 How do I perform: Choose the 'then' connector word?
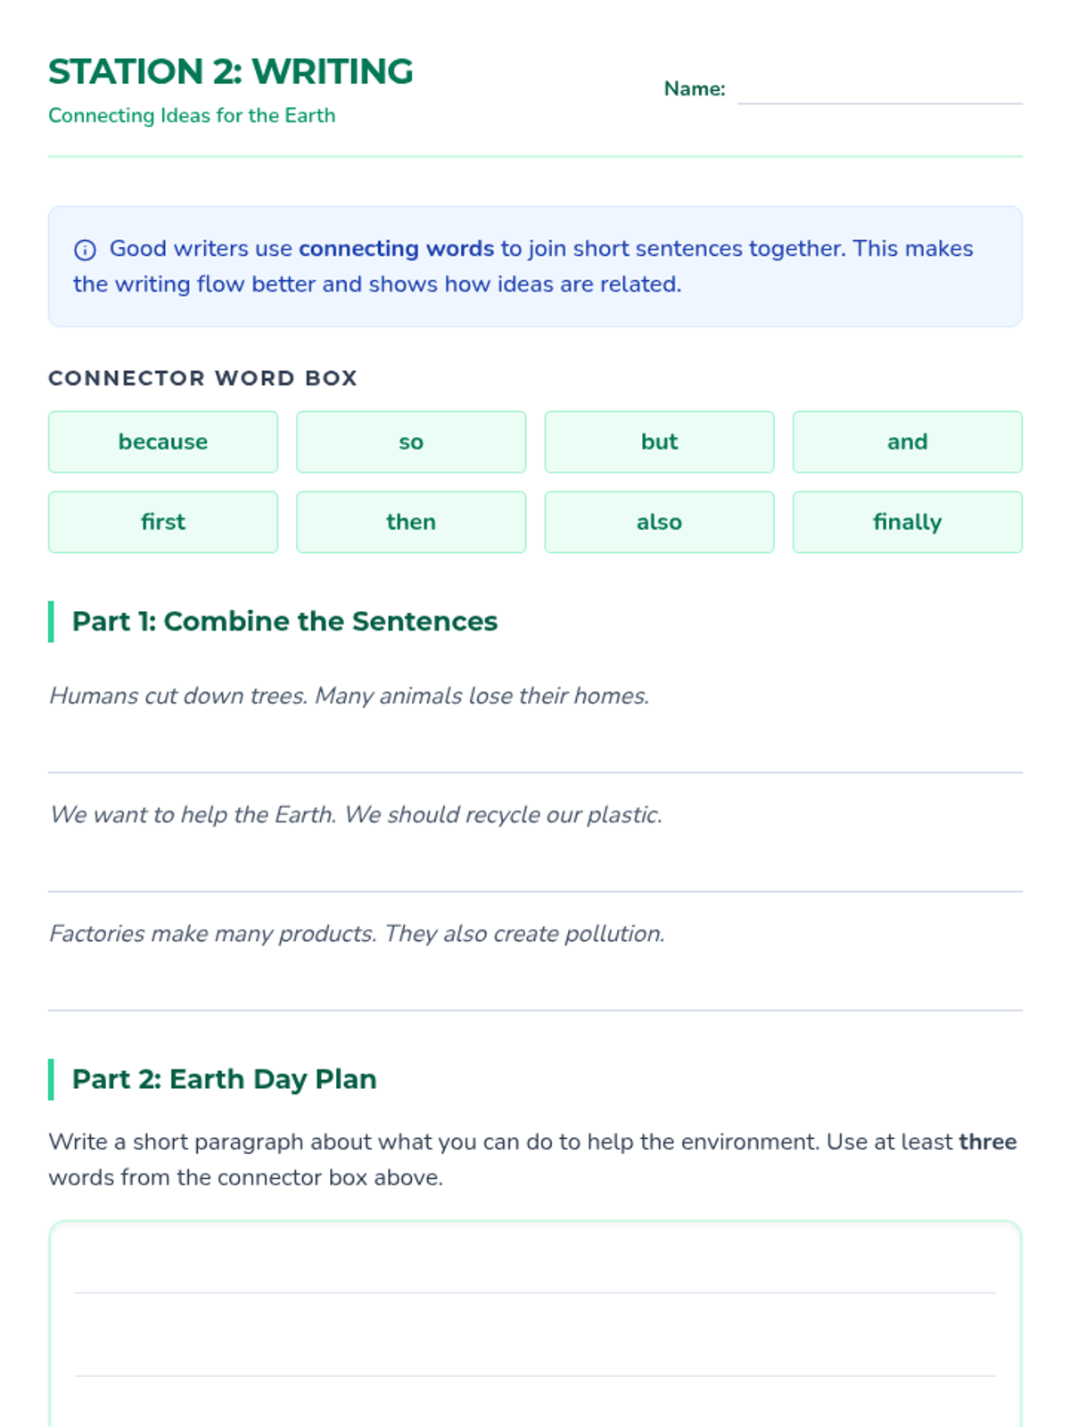411,522
